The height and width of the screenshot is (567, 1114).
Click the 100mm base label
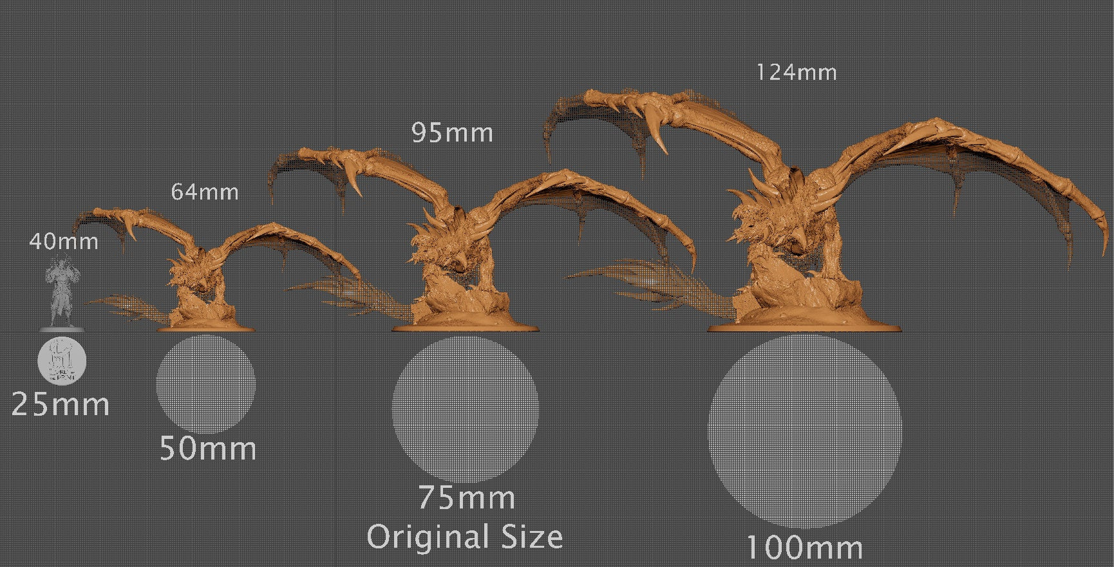[x=804, y=548]
